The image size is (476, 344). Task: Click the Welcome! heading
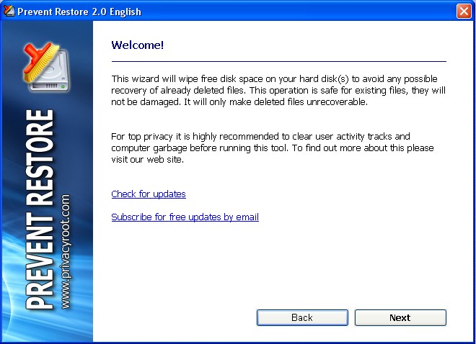pos(138,45)
